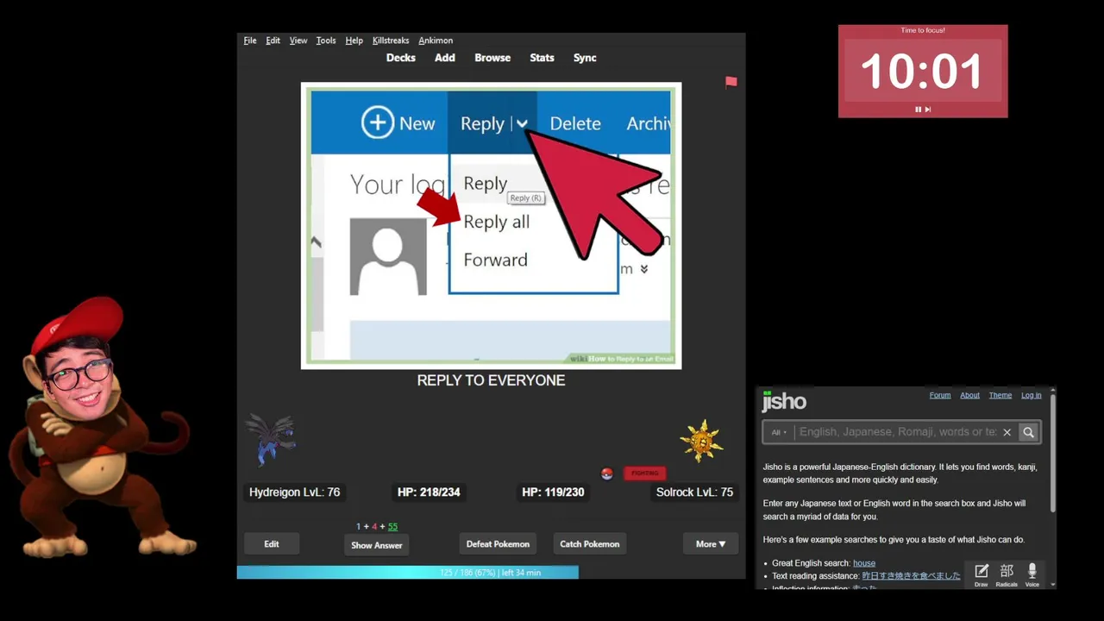This screenshot has height=621, width=1104.
Task: Click the 'Solrock LvL: 75' label
Action: pos(694,492)
